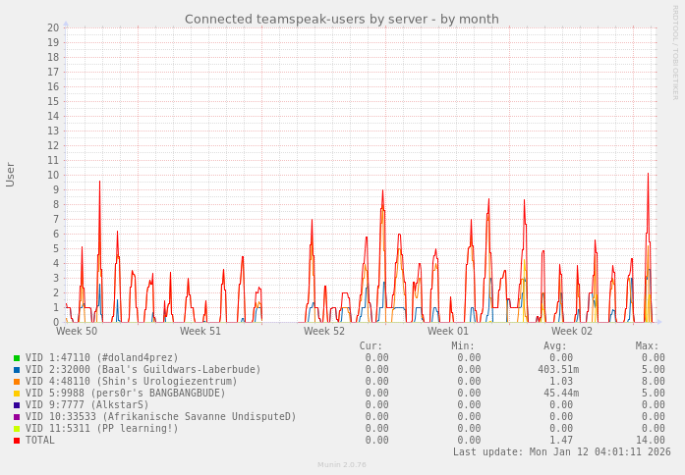Image resolution: width=685 pixels, height=475 pixels.
Task: Click Max '0.00' in AlkstarS row
Action: pyautogui.click(x=654, y=405)
